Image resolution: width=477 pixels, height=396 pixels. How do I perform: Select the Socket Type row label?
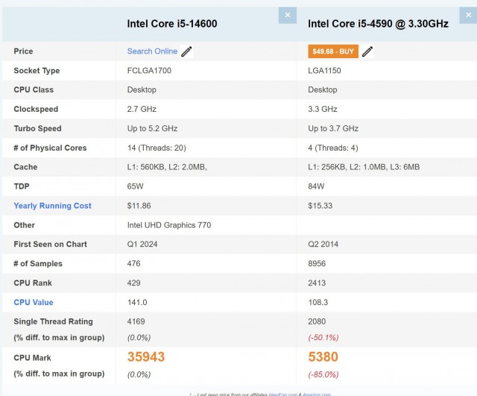point(37,71)
